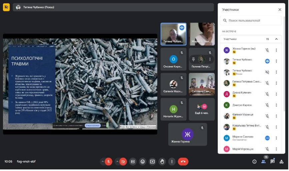Viewport: 289px width, 171px height.
Task: Select Жанна Горина self-view tile
Action: (188, 134)
